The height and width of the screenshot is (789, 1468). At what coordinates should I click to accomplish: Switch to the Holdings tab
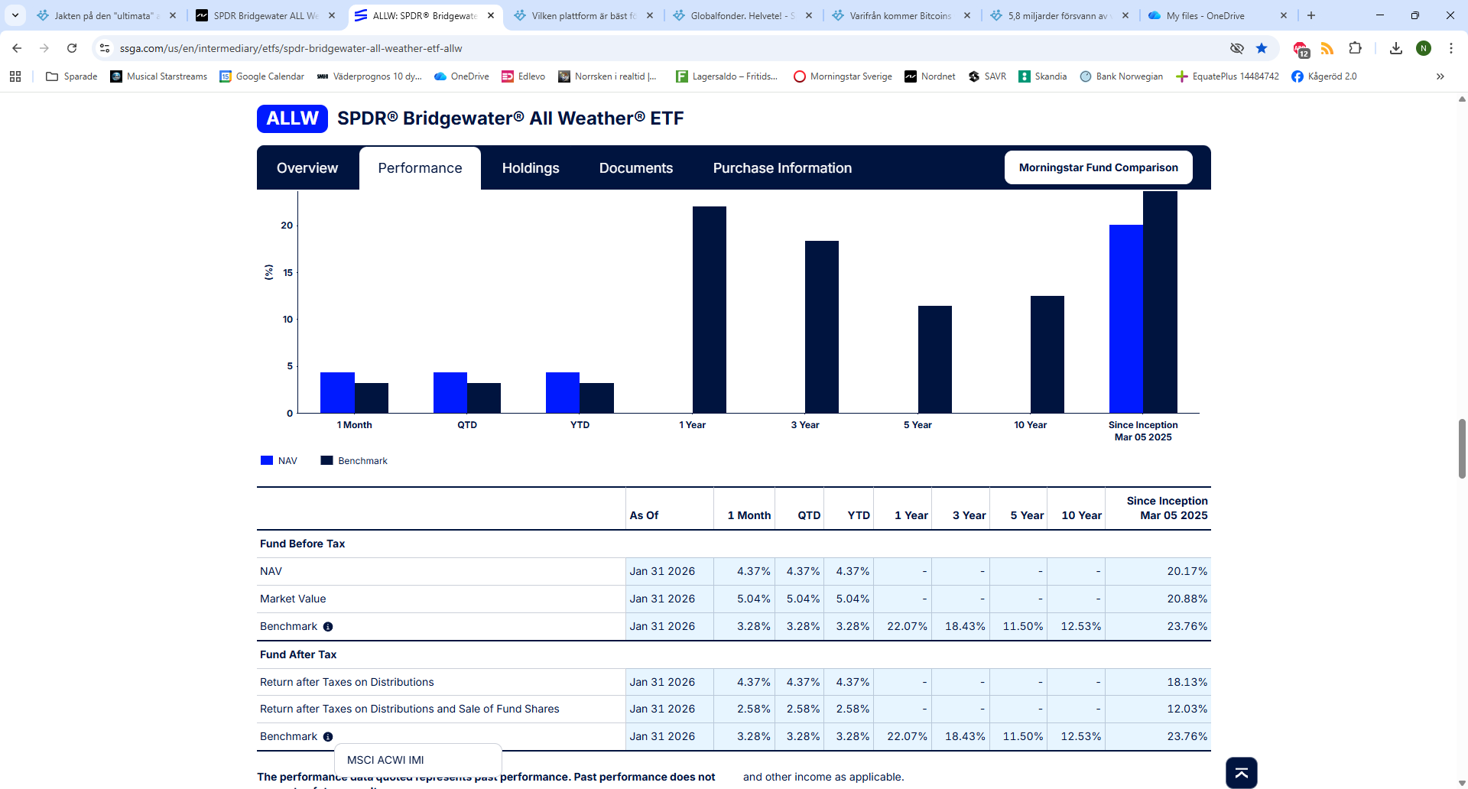[531, 168]
